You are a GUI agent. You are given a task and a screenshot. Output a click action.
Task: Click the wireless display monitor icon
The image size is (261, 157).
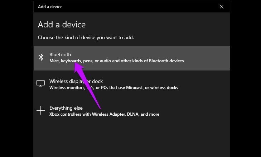(x=40, y=83)
